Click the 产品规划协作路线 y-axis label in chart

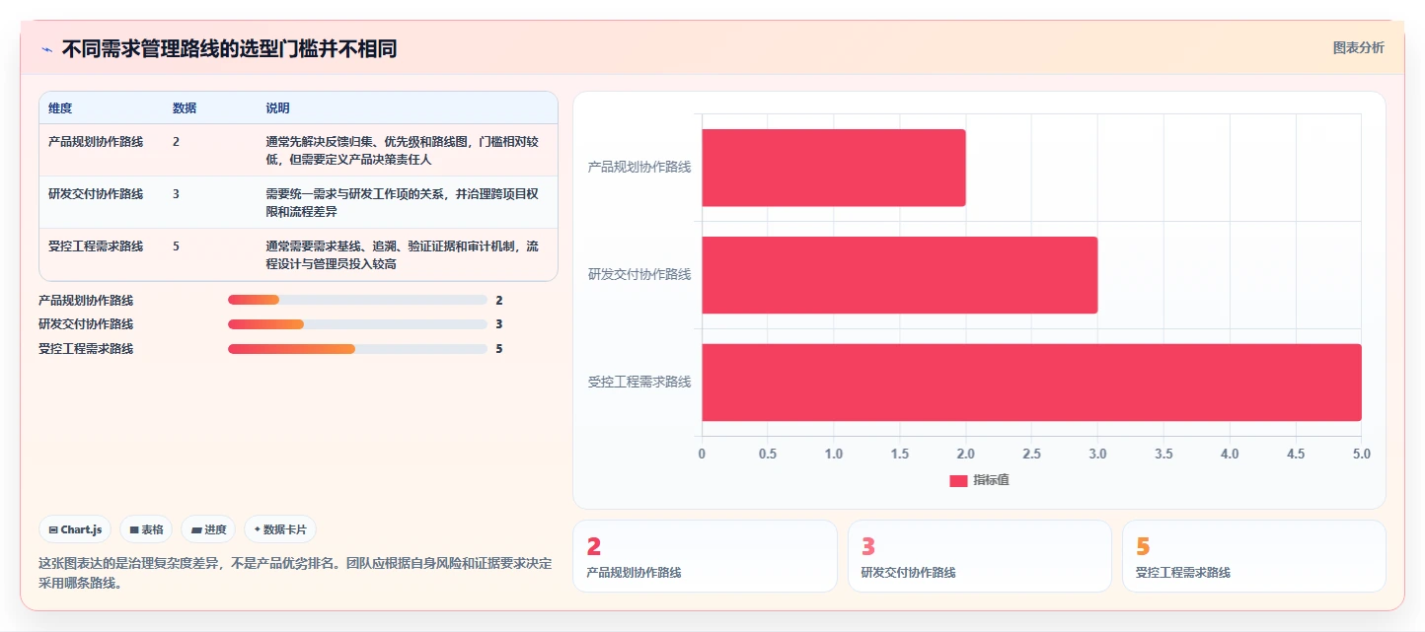639,168
